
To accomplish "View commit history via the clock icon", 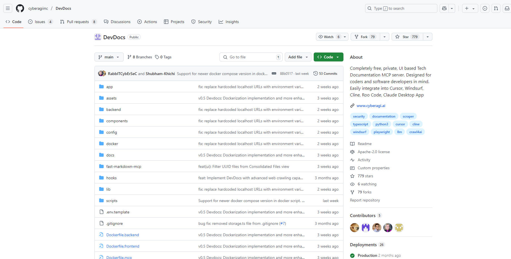I will click(316, 73).
